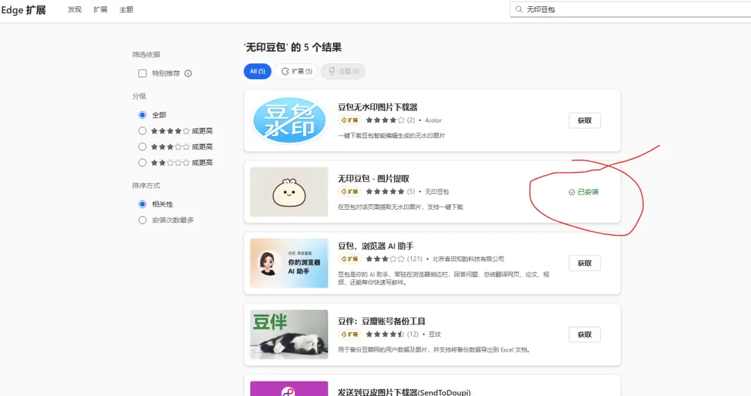Open the 主题 menu in the header

point(127,10)
